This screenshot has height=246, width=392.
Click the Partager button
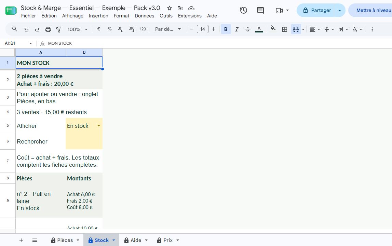pos(317,10)
